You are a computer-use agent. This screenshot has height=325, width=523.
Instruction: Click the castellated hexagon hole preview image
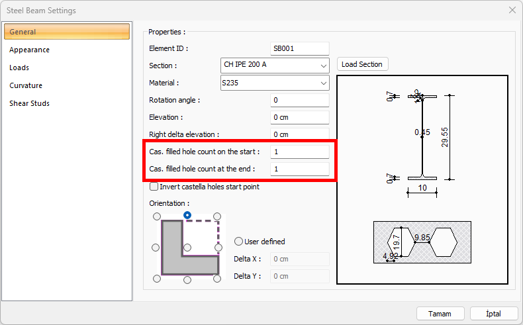[x=422, y=242]
